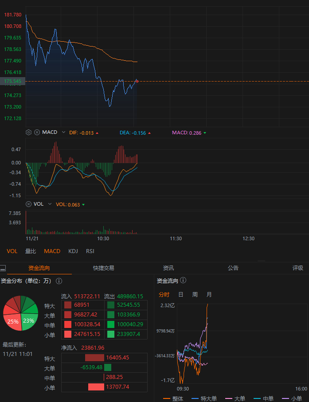Select the 月 period for fund flow
Viewport: 309px width, 402px height.
pos(209,295)
